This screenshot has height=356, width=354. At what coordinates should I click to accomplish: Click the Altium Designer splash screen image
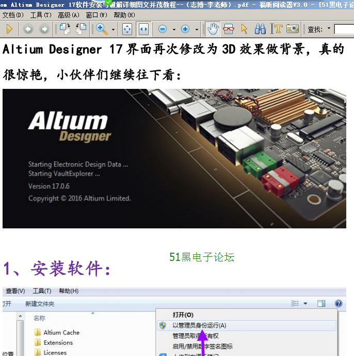tap(174, 159)
